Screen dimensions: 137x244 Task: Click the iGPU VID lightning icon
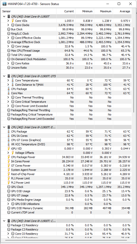(x=9, y=149)
